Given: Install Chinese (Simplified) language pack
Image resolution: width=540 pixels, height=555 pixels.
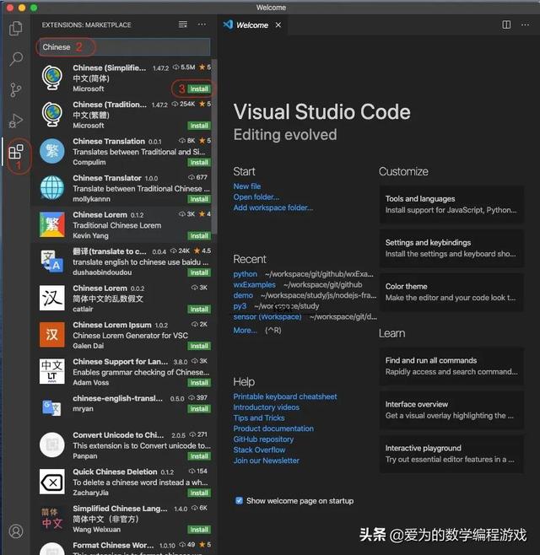Looking at the screenshot, I should pyautogui.click(x=198, y=89).
